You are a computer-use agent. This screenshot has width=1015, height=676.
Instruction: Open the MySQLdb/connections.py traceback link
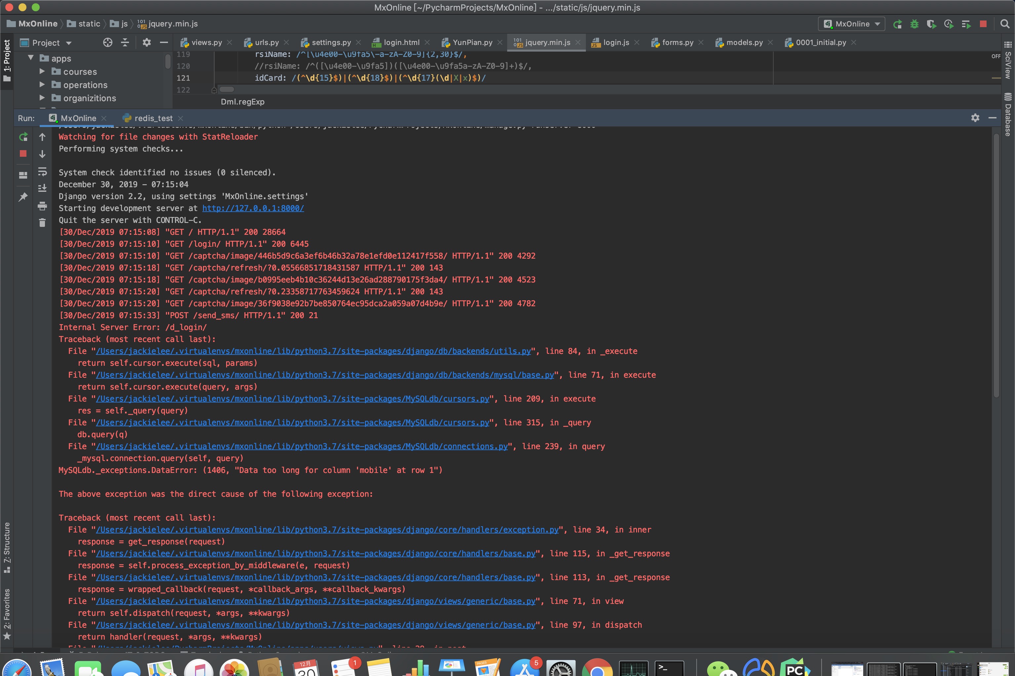pyautogui.click(x=302, y=446)
